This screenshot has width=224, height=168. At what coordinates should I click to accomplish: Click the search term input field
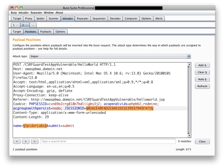[108, 141]
